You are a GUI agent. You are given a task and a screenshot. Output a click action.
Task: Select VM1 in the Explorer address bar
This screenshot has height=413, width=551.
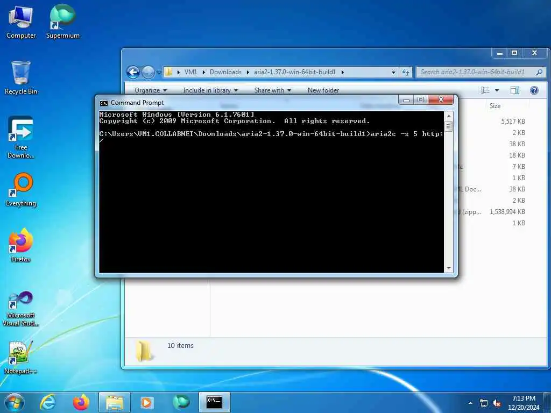[190, 72]
